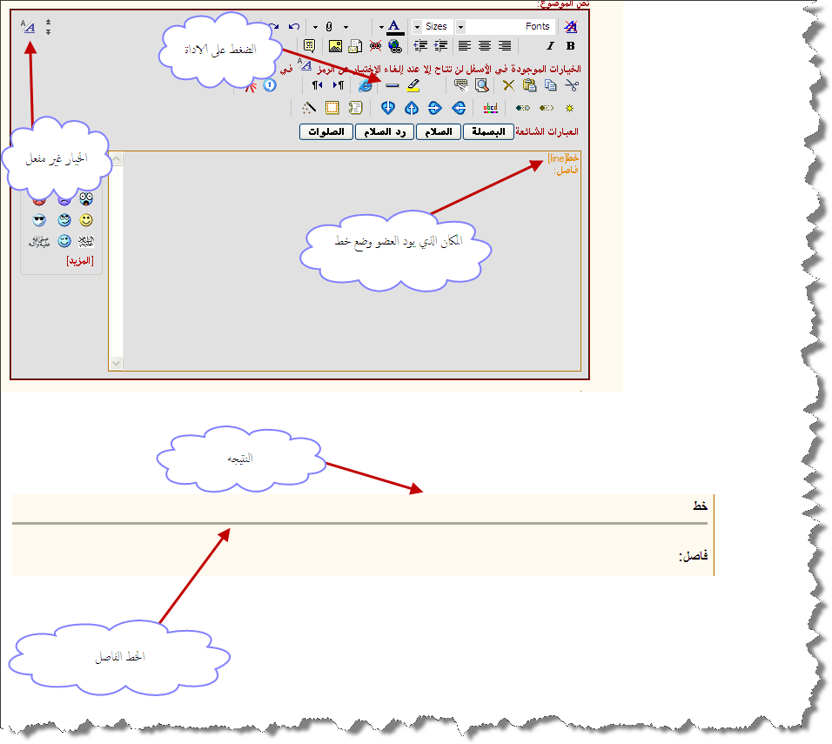The height and width of the screenshot is (744, 832).
Task: Click the scissors cut icon
Action: (x=571, y=85)
